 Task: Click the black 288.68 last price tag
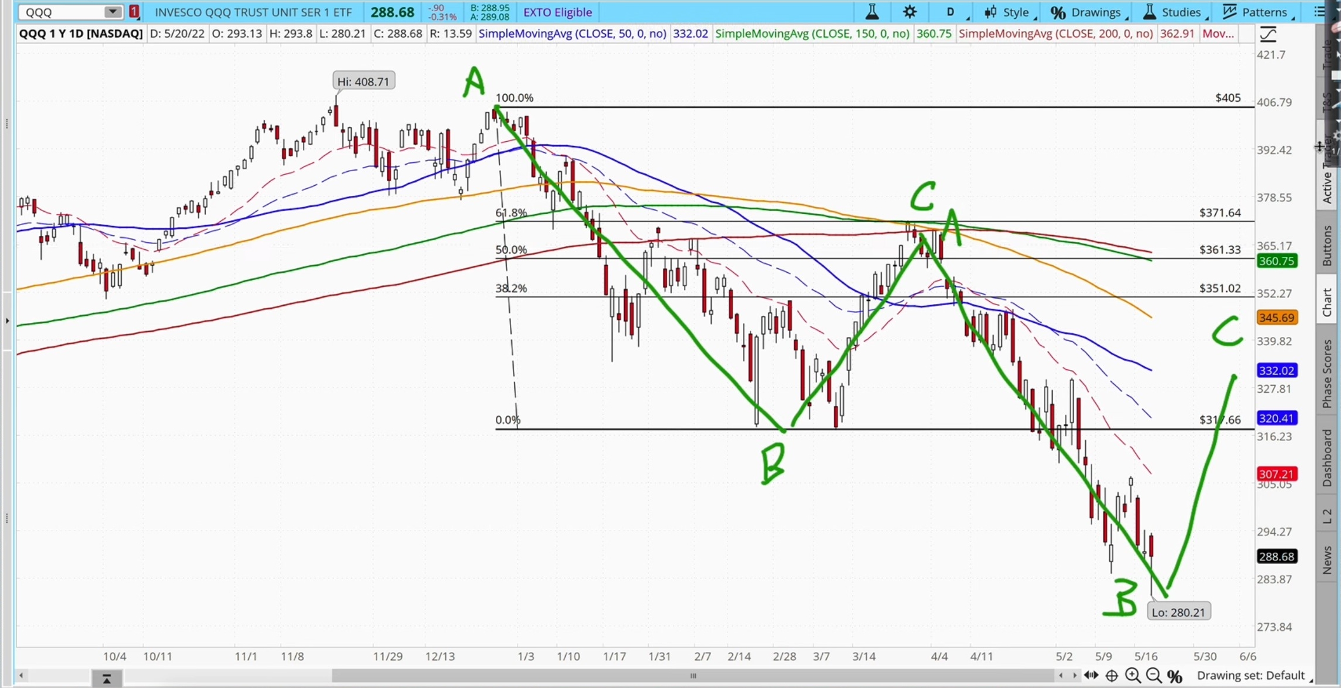(x=1277, y=556)
